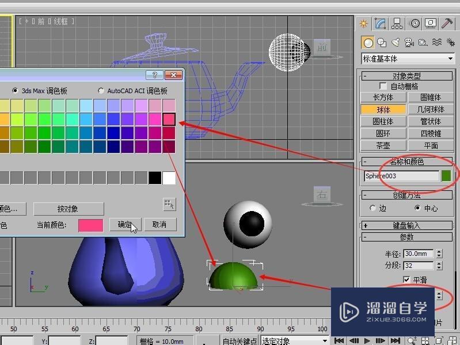The height and width of the screenshot is (345, 460).
Task: Click the 半径 30.0mm value field
Action: 419,254
